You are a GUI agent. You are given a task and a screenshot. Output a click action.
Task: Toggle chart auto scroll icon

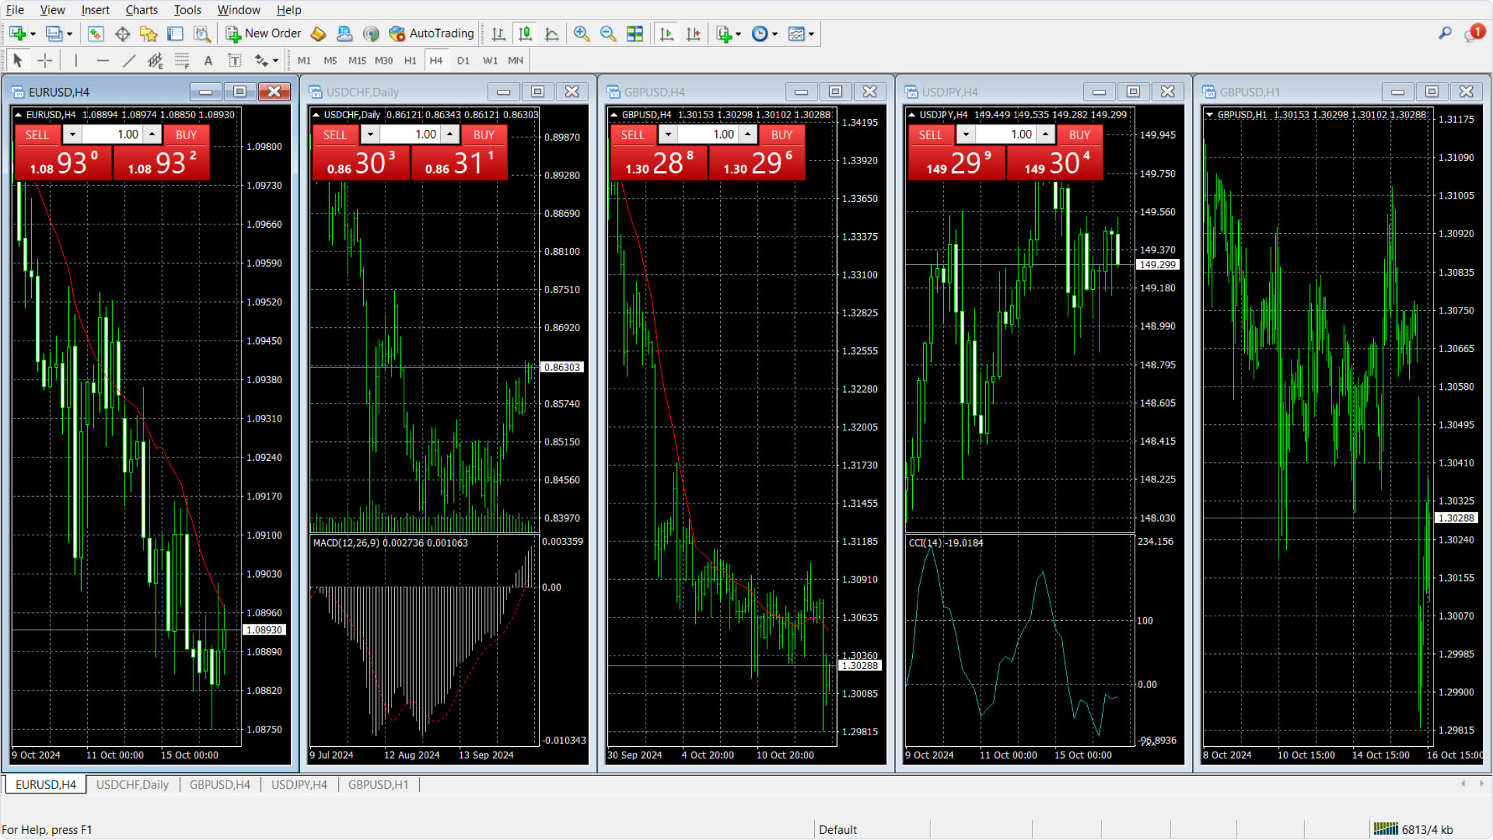point(666,33)
